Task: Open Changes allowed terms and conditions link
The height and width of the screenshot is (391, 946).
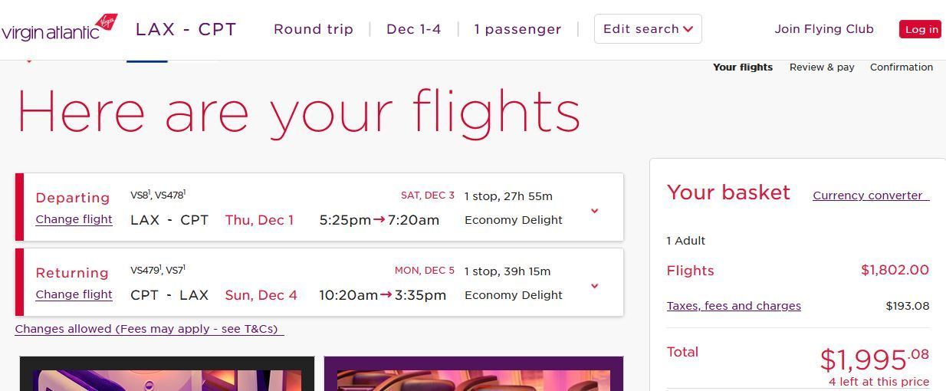Action: coord(149,329)
